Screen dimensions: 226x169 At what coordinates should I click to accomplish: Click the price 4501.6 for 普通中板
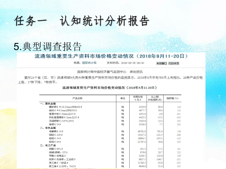point(142,114)
